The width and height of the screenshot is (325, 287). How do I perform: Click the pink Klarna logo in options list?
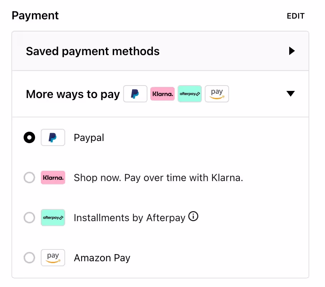click(x=53, y=177)
